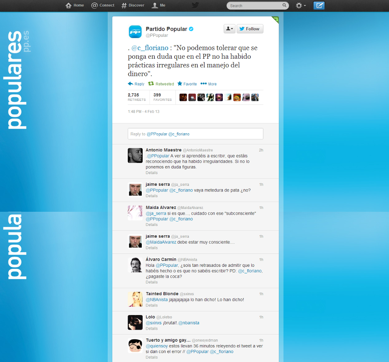
Task: Expand Details on jaime serra's 'muy consciente' reply
Action: click(x=152, y=248)
